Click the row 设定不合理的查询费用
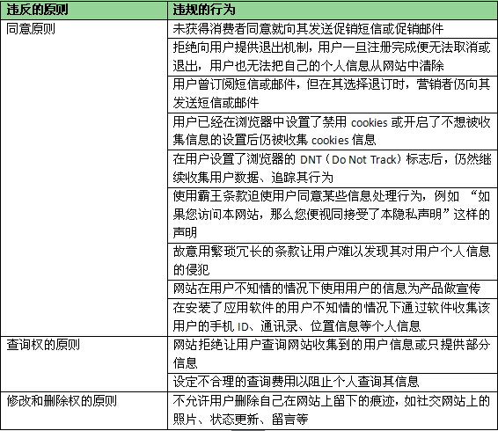This screenshot has height=431, width=498. coord(333,382)
